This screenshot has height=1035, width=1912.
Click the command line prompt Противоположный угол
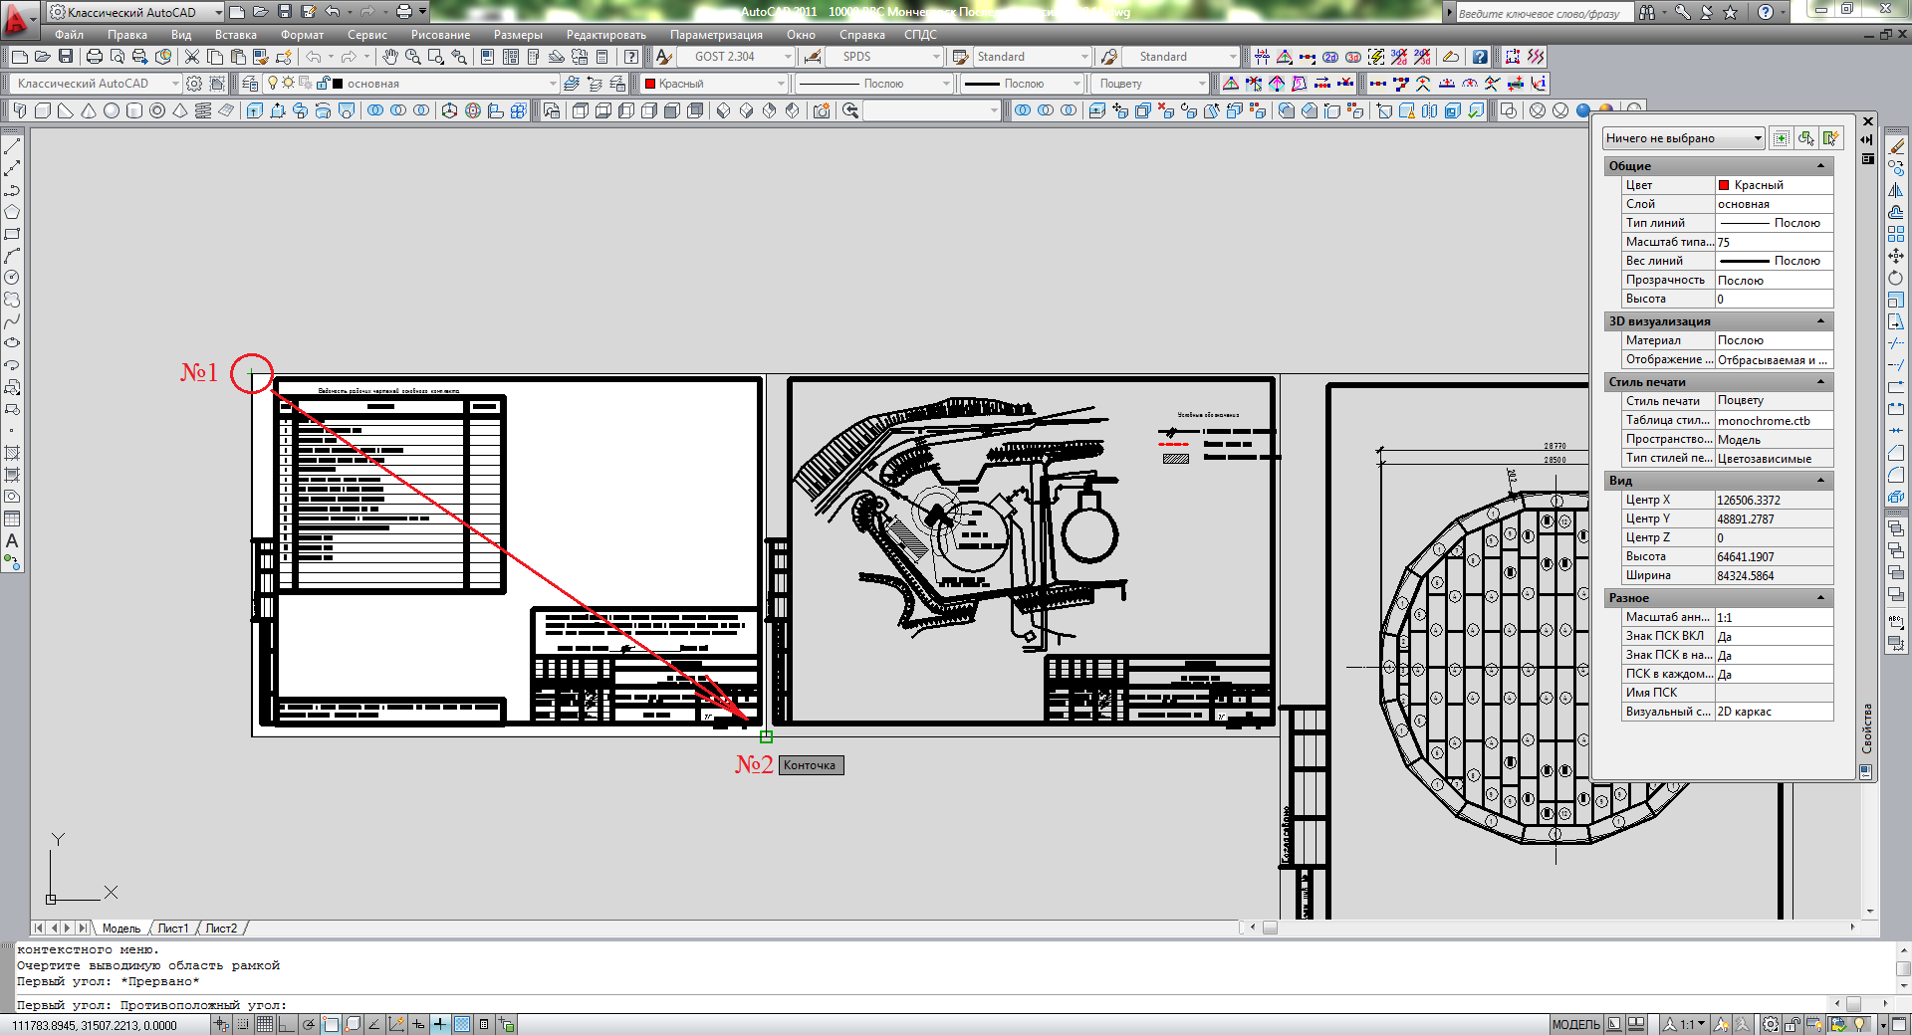(203, 1005)
